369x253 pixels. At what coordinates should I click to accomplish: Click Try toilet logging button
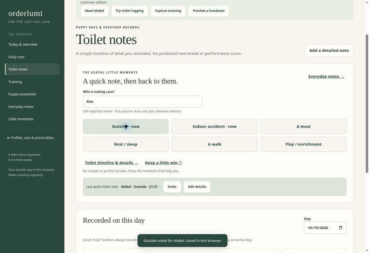coord(130,11)
